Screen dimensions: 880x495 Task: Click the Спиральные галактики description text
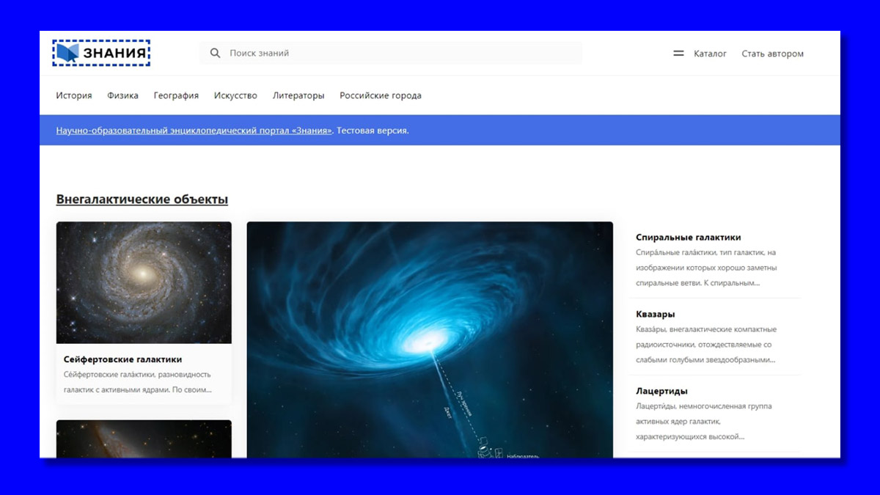coord(706,268)
